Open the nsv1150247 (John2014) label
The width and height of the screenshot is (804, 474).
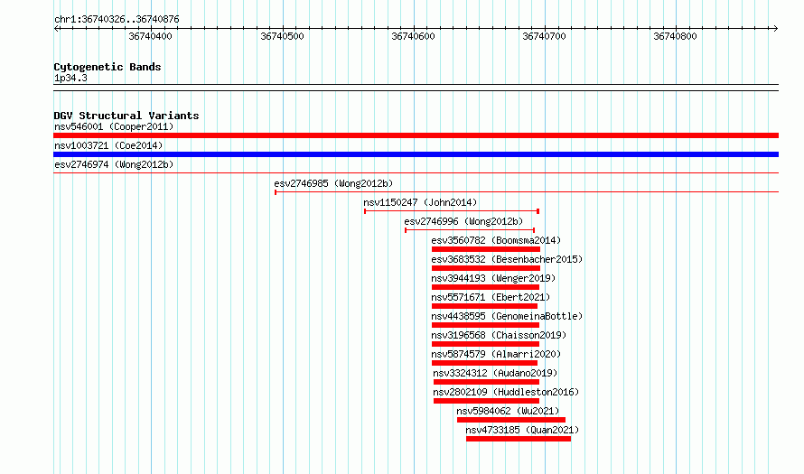(x=420, y=202)
